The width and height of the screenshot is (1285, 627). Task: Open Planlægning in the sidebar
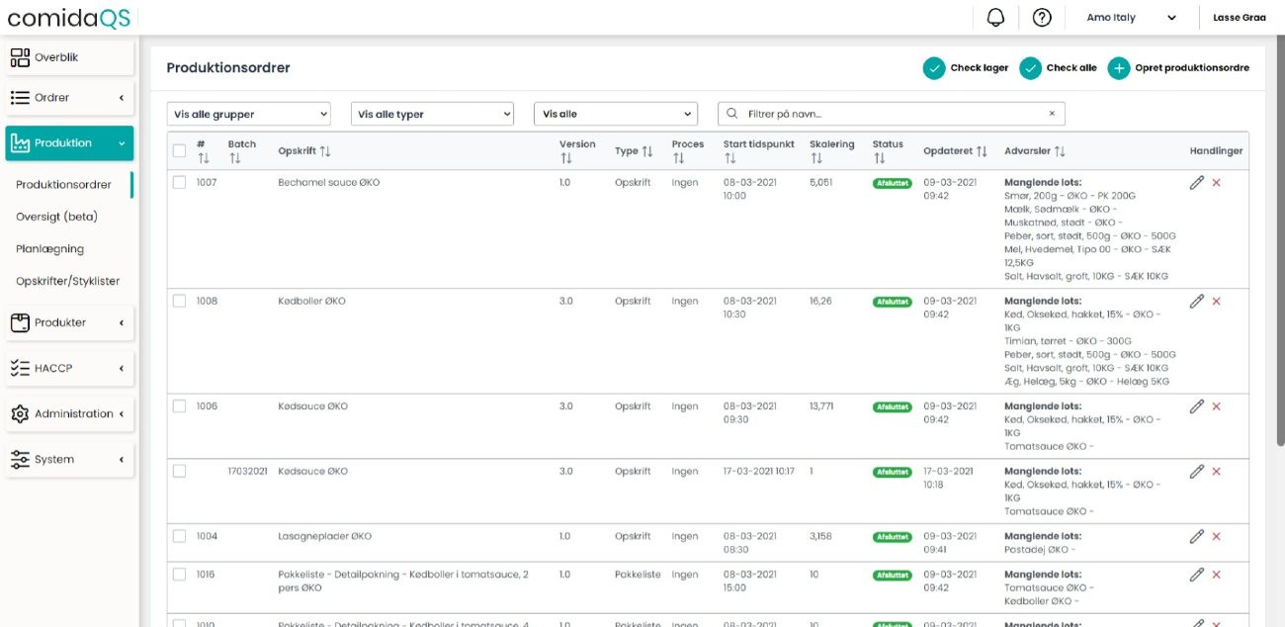(49, 249)
